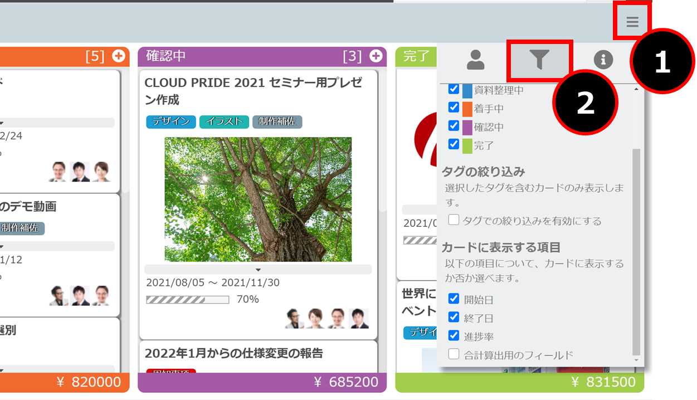The width and height of the screenshot is (697, 400).
Task: Click the date range 2021/08/05 ～ 2021/11/30
Action: pos(213,282)
